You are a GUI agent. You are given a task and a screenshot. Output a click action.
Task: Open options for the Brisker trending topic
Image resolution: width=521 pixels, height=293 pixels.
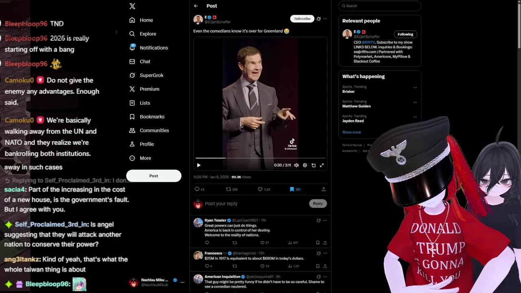(x=415, y=87)
